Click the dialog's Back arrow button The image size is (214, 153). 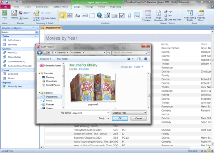coord(40,53)
